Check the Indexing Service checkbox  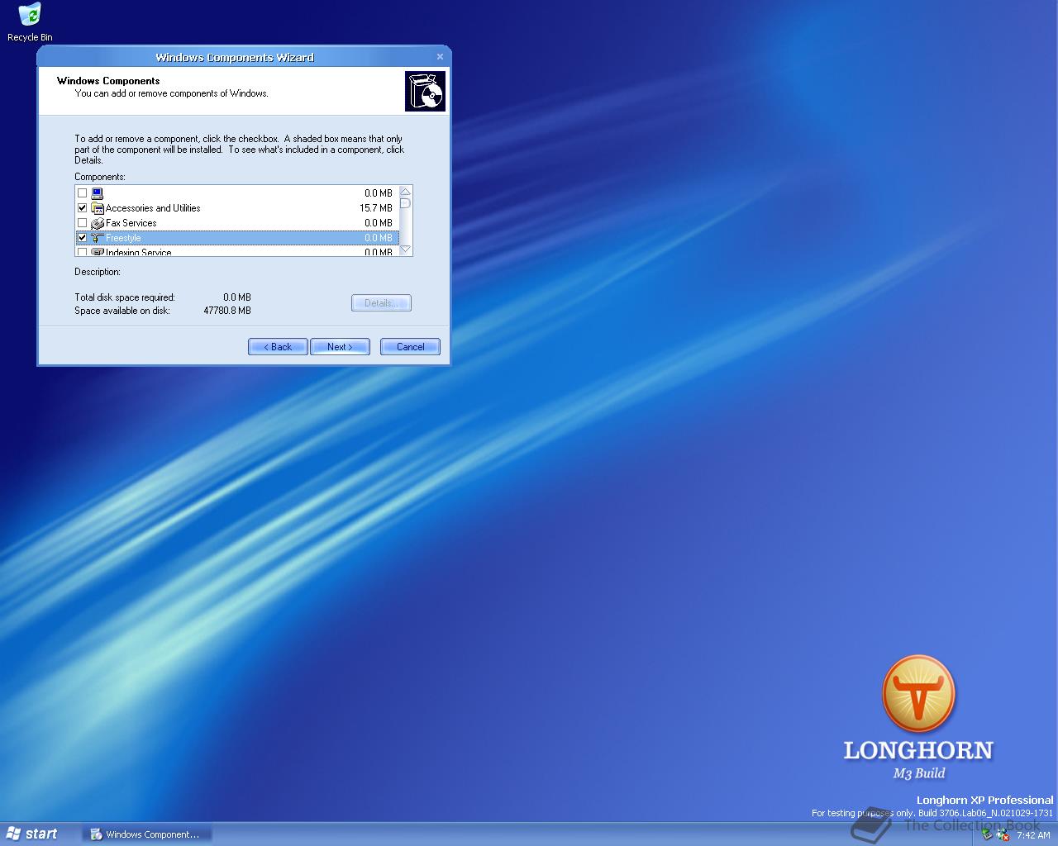82,252
